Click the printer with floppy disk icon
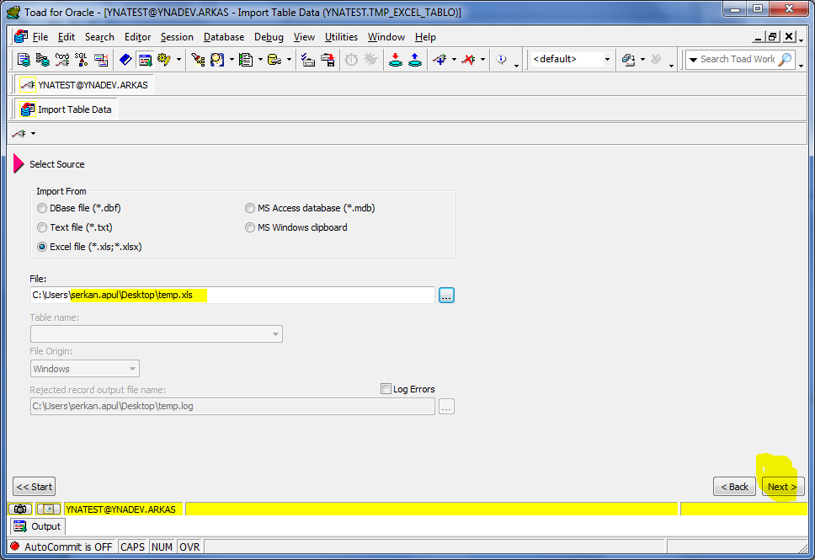The image size is (815, 560). pos(328,60)
